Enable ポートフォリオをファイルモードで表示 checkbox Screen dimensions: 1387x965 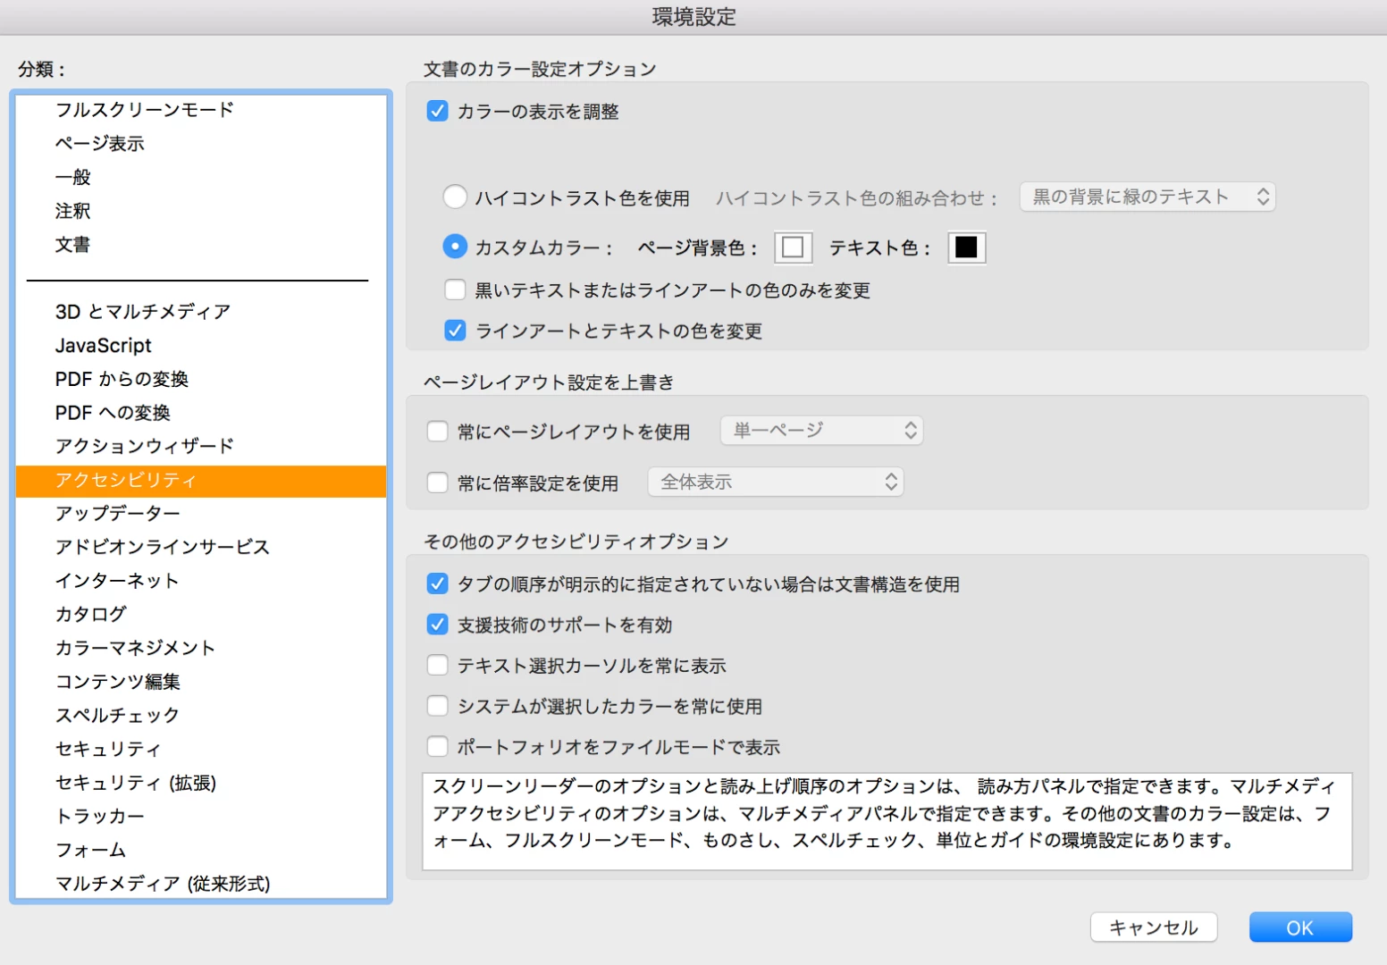pyautogui.click(x=437, y=746)
